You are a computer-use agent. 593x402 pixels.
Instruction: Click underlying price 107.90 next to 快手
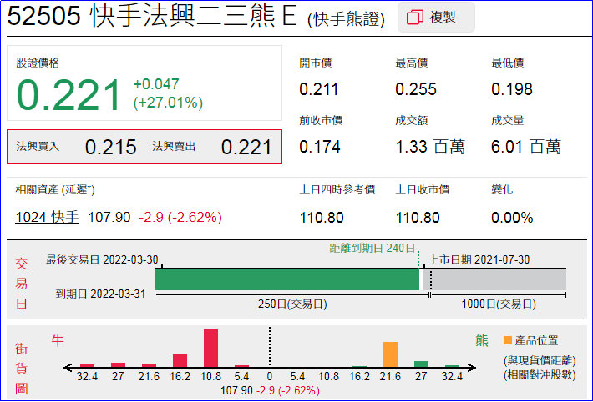point(109,217)
